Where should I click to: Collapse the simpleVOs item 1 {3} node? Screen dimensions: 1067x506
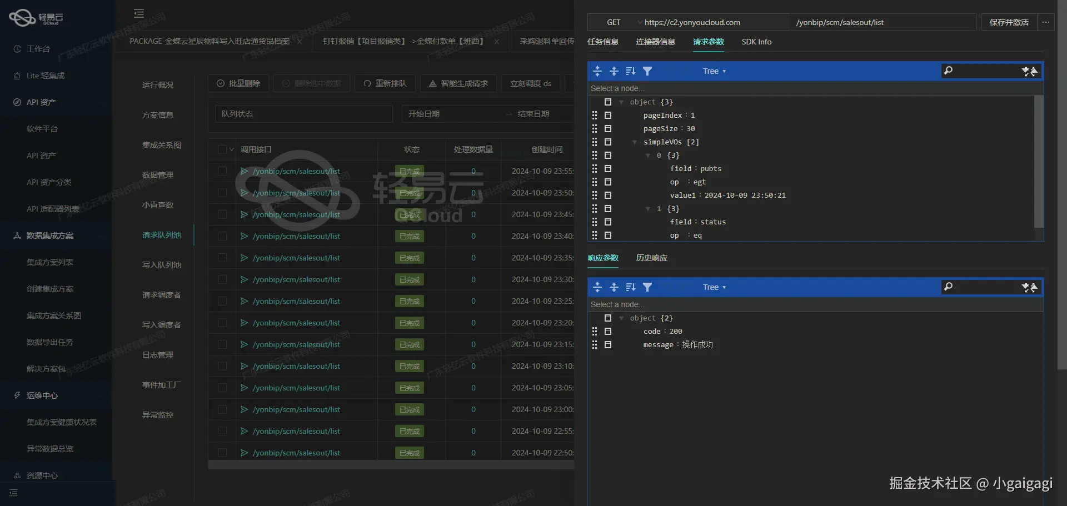coord(648,209)
